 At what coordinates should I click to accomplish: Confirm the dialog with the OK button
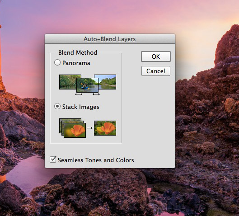click(156, 56)
